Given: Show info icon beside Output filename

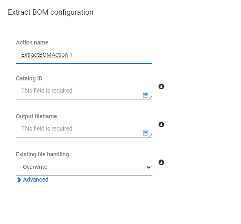Looking at the screenshot, I should pyautogui.click(x=161, y=124).
